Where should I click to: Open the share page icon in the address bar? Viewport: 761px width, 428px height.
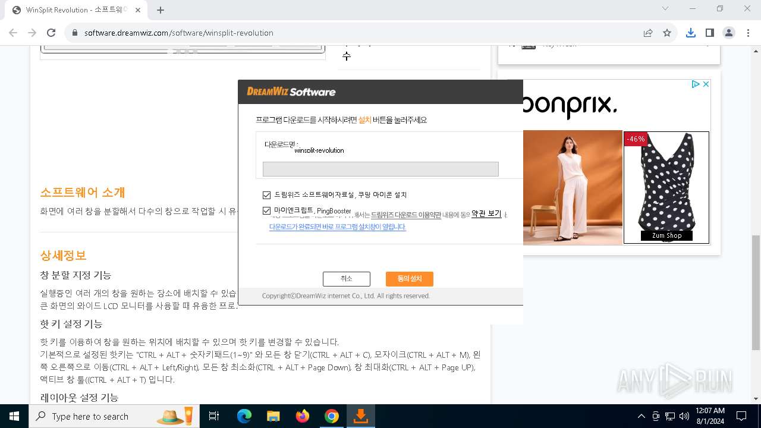(648, 33)
